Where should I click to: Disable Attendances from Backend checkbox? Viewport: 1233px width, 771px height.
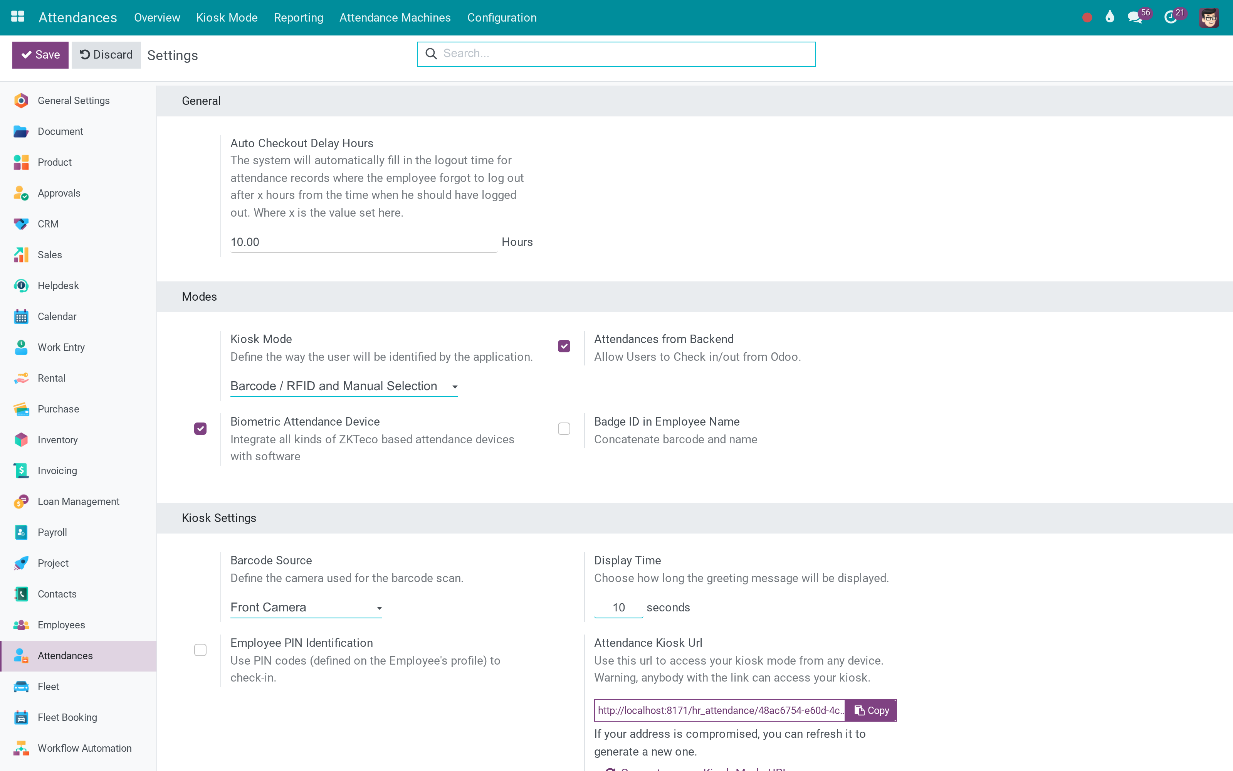(564, 346)
